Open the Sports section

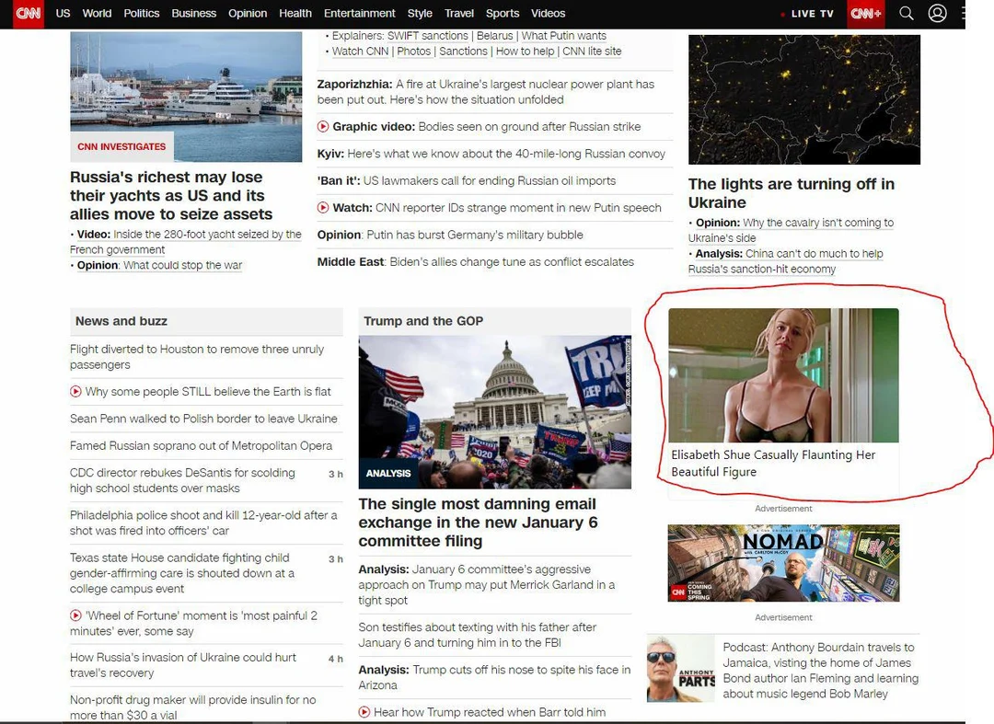point(503,13)
